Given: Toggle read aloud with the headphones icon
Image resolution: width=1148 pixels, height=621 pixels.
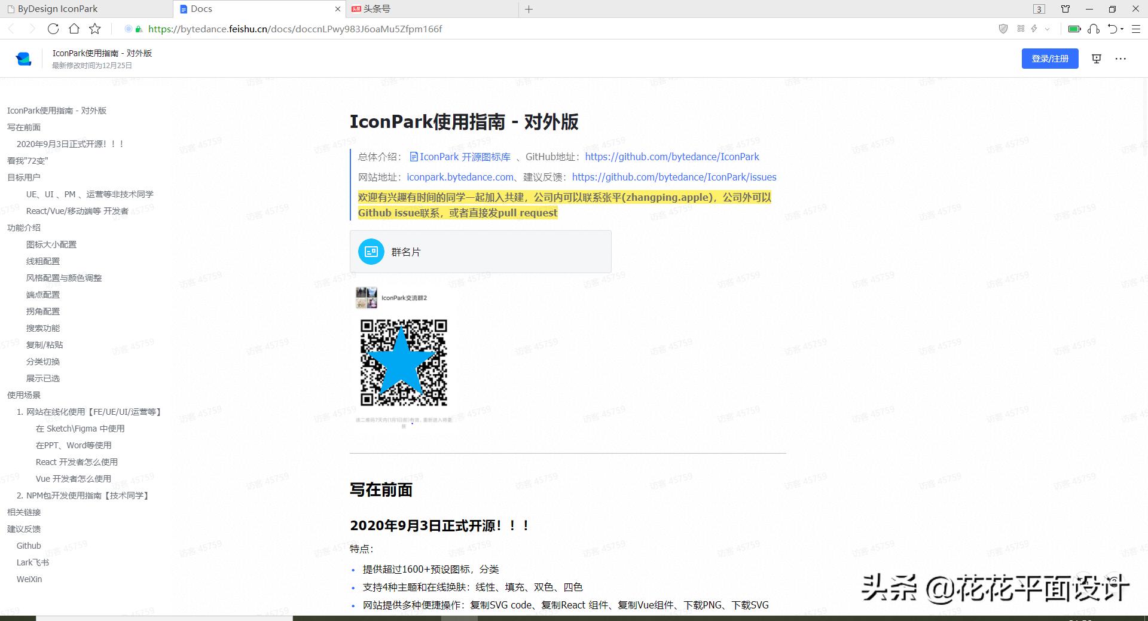Looking at the screenshot, I should pyautogui.click(x=1094, y=29).
